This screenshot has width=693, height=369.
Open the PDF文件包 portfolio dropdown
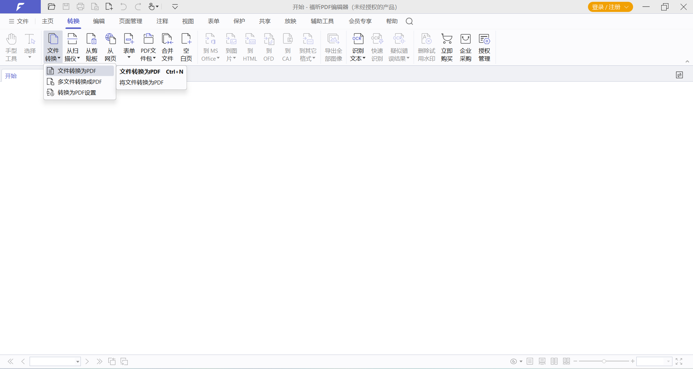[148, 47]
